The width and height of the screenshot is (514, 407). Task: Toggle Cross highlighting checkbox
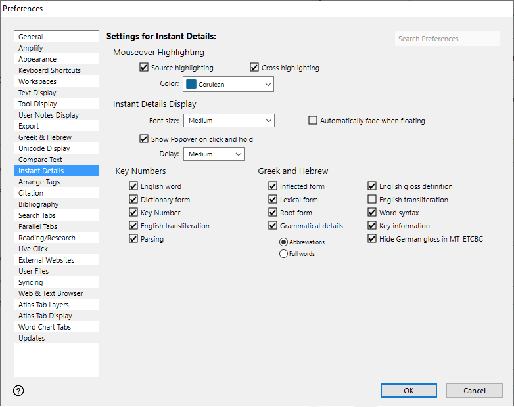pyautogui.click(x=254, y=68)
